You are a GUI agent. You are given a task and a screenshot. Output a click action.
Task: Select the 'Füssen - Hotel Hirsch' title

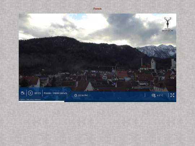pos(55,93)
